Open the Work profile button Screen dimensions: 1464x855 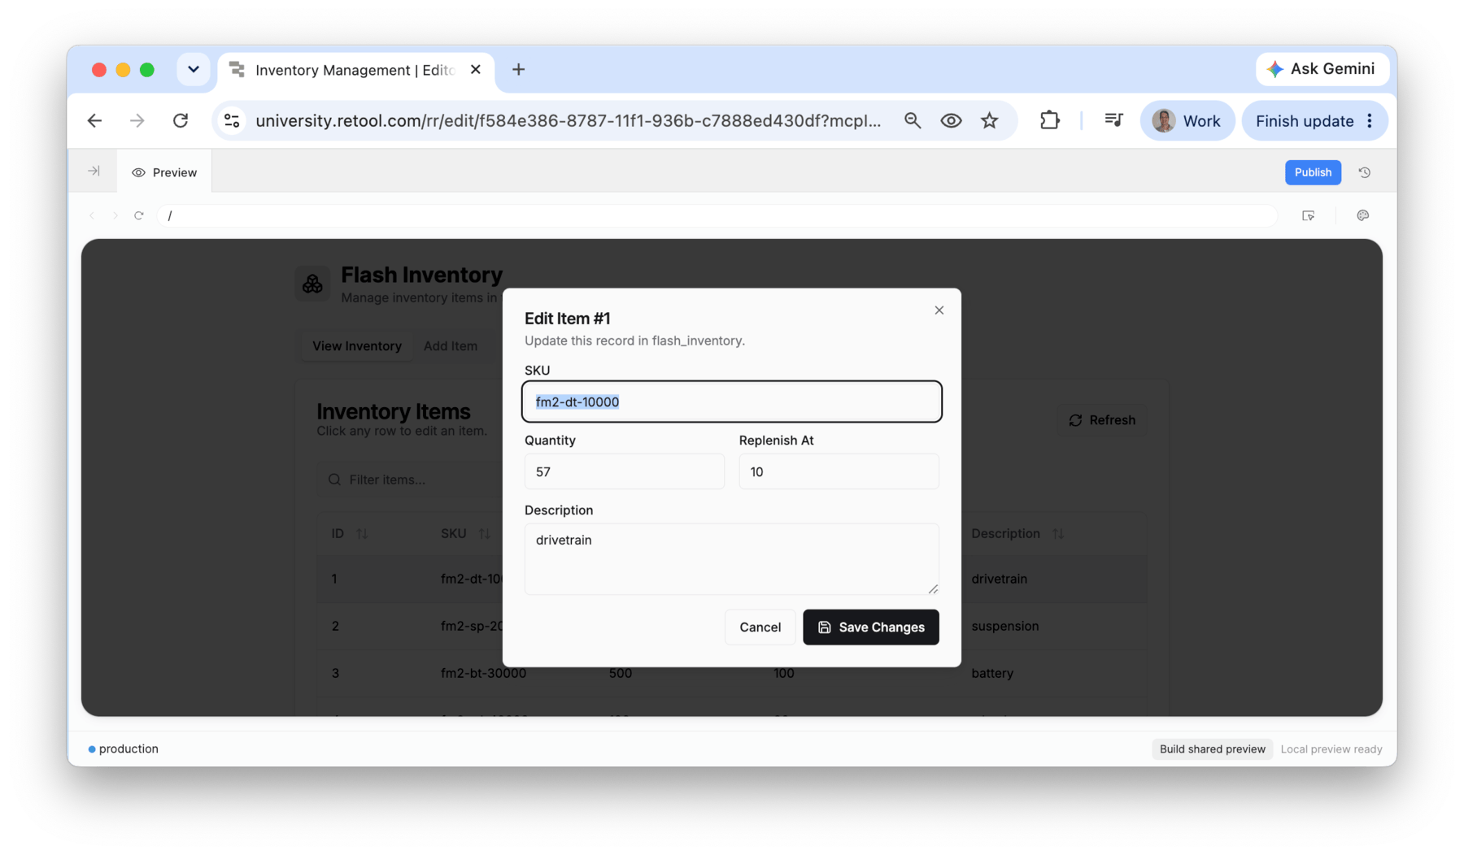coord(1187,121)
